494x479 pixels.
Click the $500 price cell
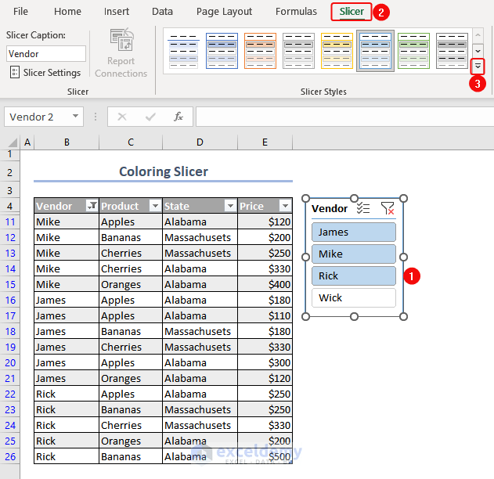click(265, 456)
